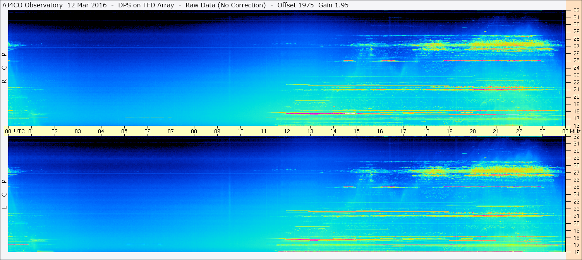Click 17 MHz tick on RCP frequency scale

[576, 118]
